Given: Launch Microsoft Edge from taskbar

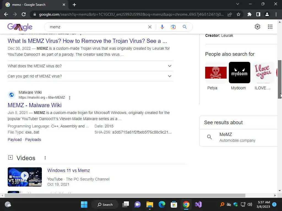Looking at the screenshot, I should tap(162, 204).
